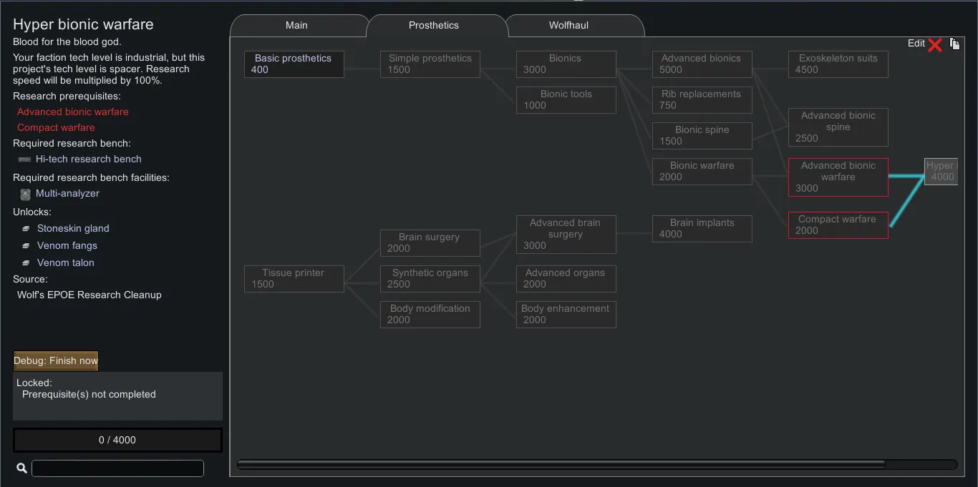Viewport: 978px width, 487px height.
Task: Select the Tissue printer research node
Action: [294, 279]
